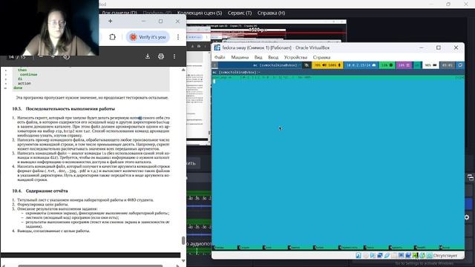Click VirtualBox display indicator icon
Image resolution: width=475 pixels, height=267 pixels.
(402, 255)
